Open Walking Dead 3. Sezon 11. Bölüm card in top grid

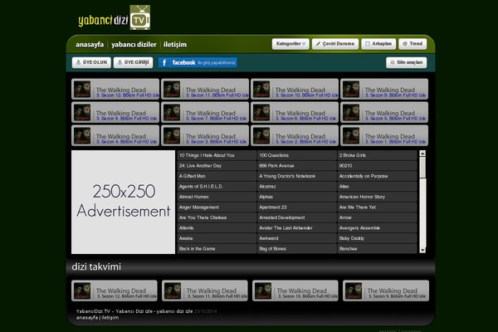point(205,90)
